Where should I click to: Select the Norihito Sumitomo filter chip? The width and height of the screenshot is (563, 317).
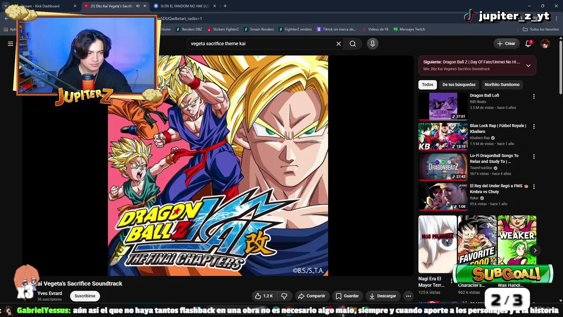[502, 85]
